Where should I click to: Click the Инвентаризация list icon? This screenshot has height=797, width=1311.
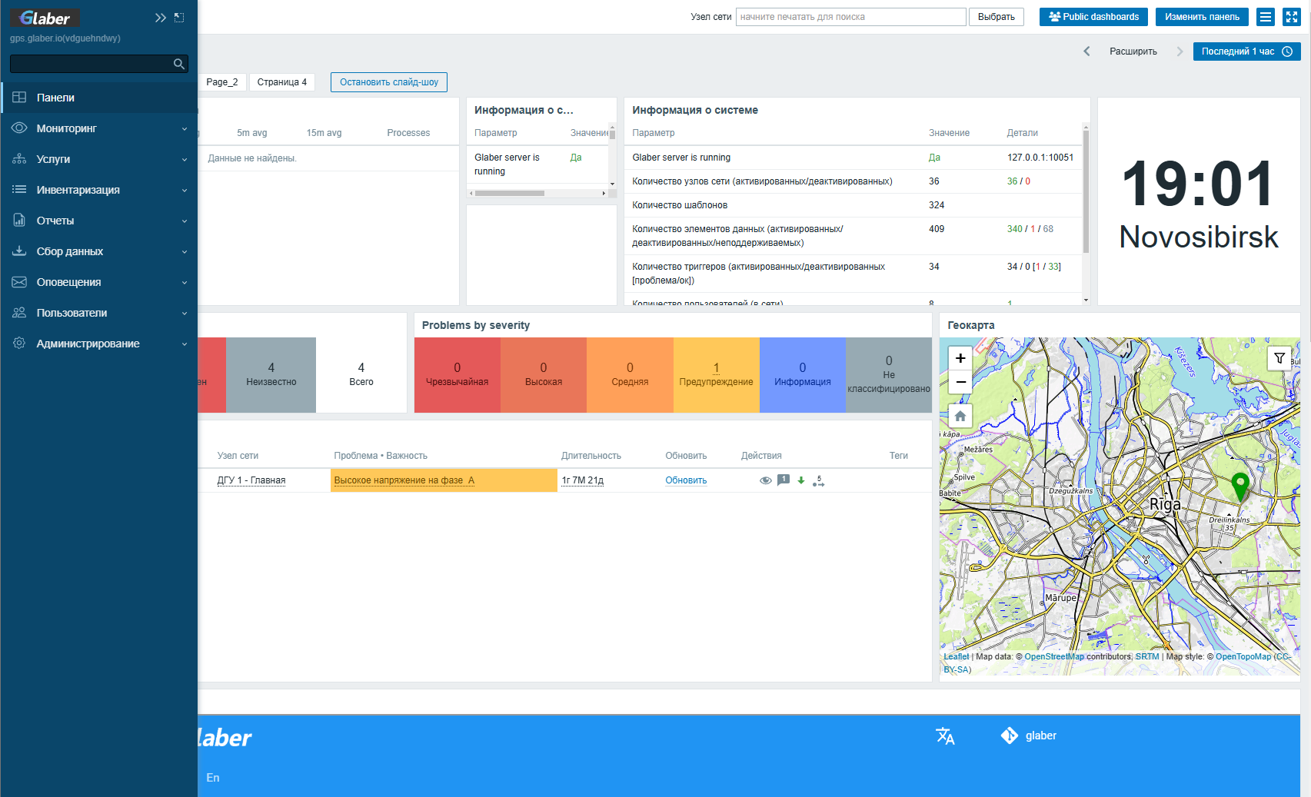[x=19, y=190]
